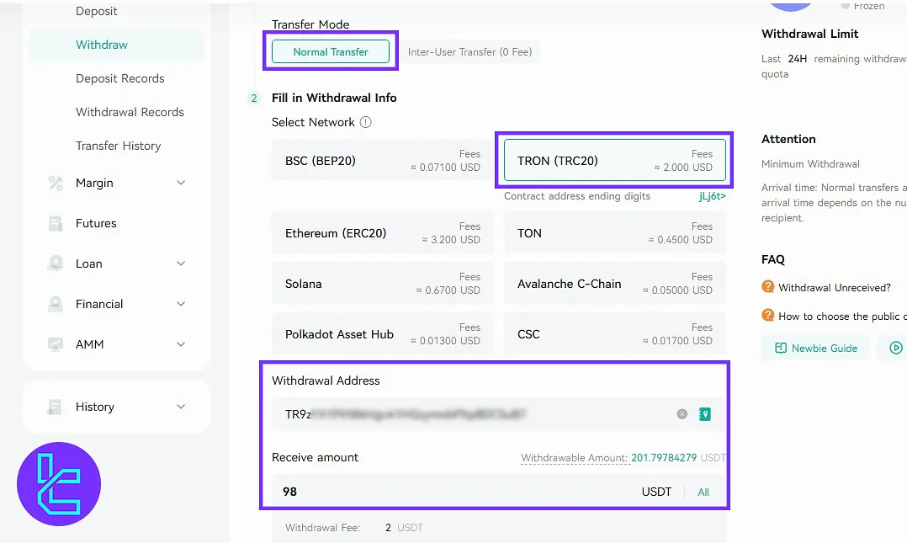
Task: Choose the CSC network
Action: click(x=614, y=334)
